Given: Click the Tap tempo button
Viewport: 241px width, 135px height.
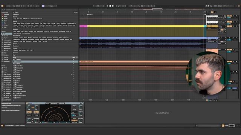Looking at the screenshot, I should tap(14, 6).
